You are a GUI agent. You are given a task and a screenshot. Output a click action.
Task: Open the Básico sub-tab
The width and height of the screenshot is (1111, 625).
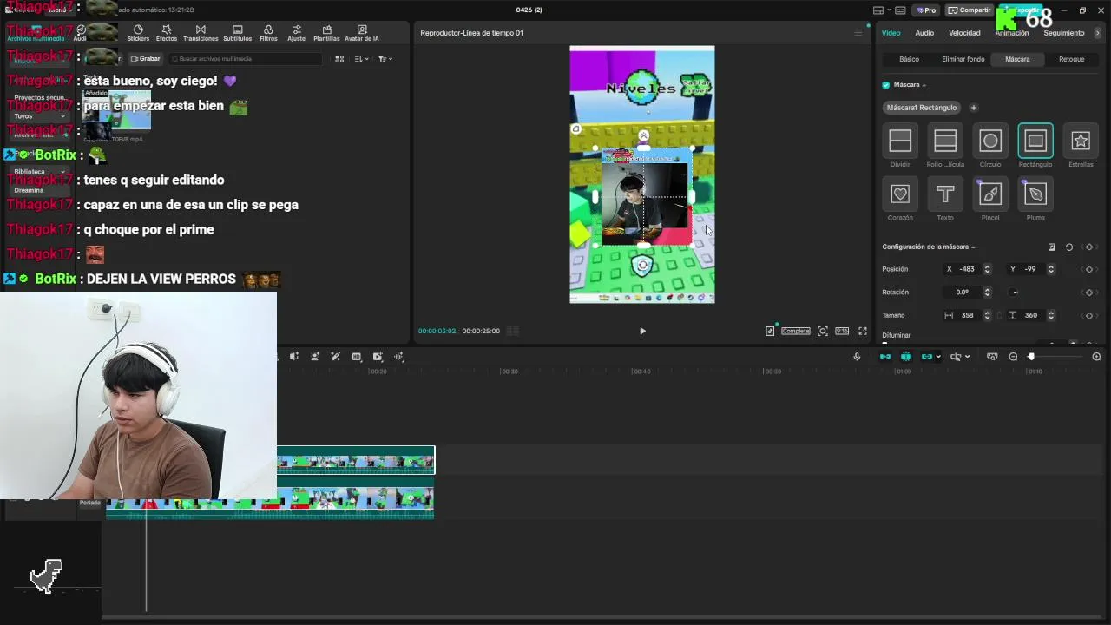[909, 59]
